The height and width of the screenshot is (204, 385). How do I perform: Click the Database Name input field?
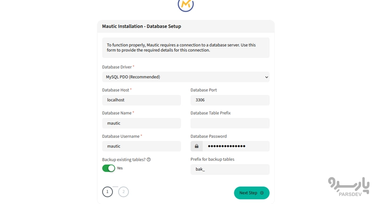[x=141, y=123]
